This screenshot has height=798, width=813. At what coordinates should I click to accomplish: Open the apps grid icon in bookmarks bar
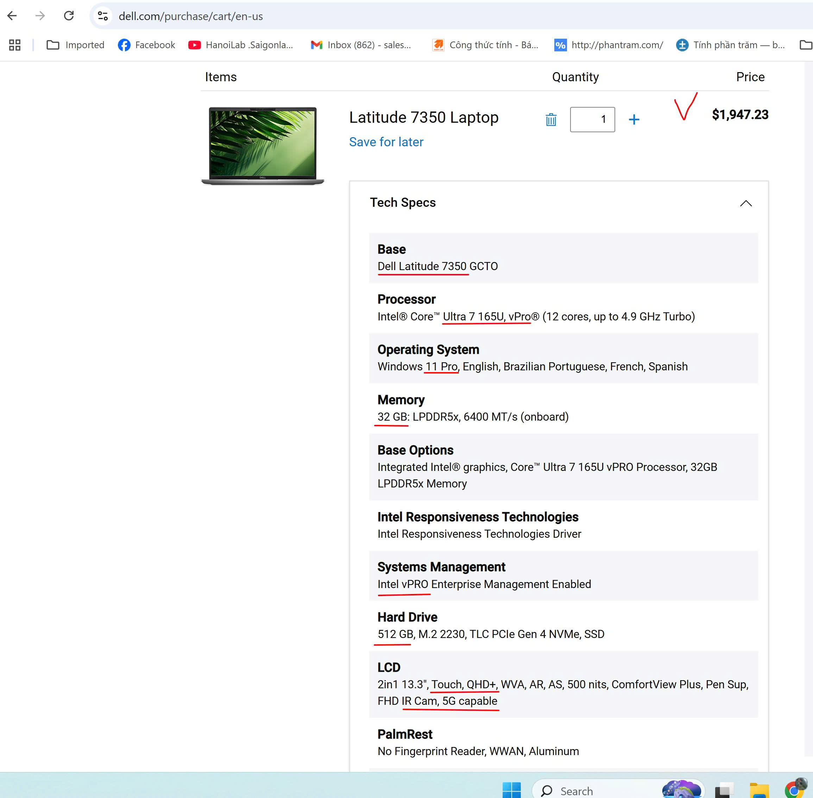click(x=15, y=45)
